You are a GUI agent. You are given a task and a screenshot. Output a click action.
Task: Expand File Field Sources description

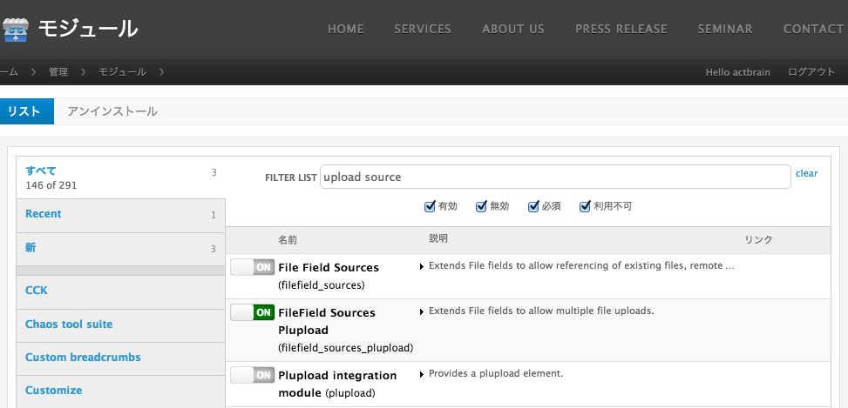pos(423,266)
